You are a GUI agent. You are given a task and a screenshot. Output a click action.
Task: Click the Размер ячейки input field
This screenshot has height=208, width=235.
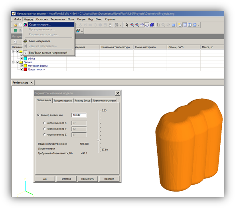pos(79,115)
